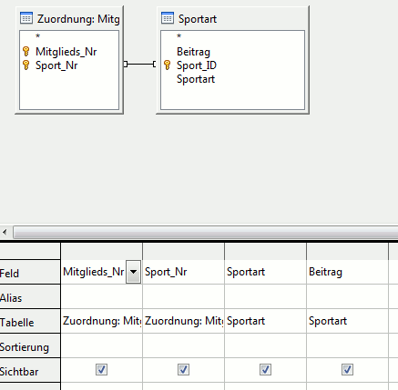398x390 pixels.
Task: Click the table icon of Zuordnung window
Action: point(26,18)
